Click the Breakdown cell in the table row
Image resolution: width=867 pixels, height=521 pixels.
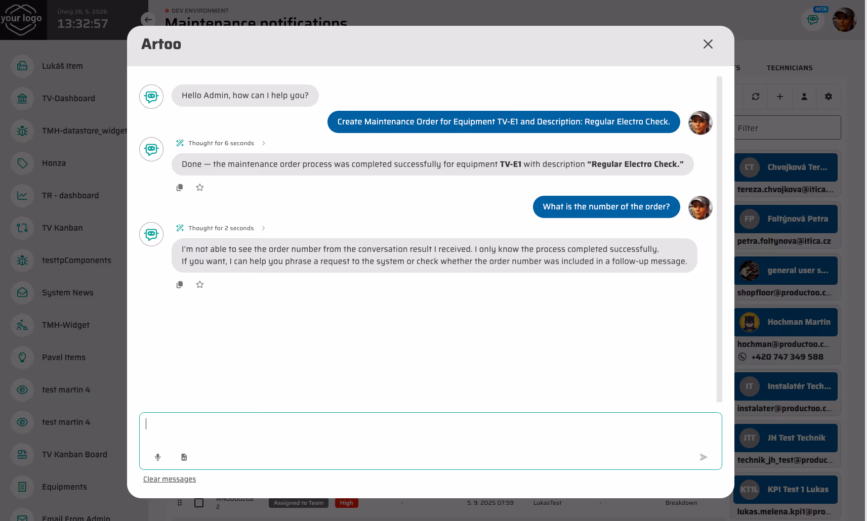click(681, 503)
